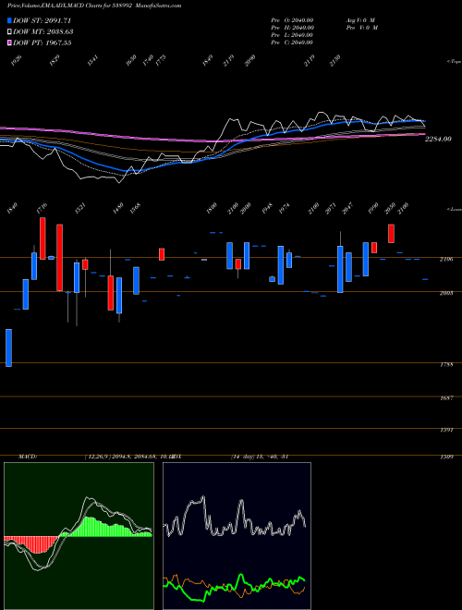462x610 pixels.
Task: Click the 2284.00 price label
Action: (438, 139)
